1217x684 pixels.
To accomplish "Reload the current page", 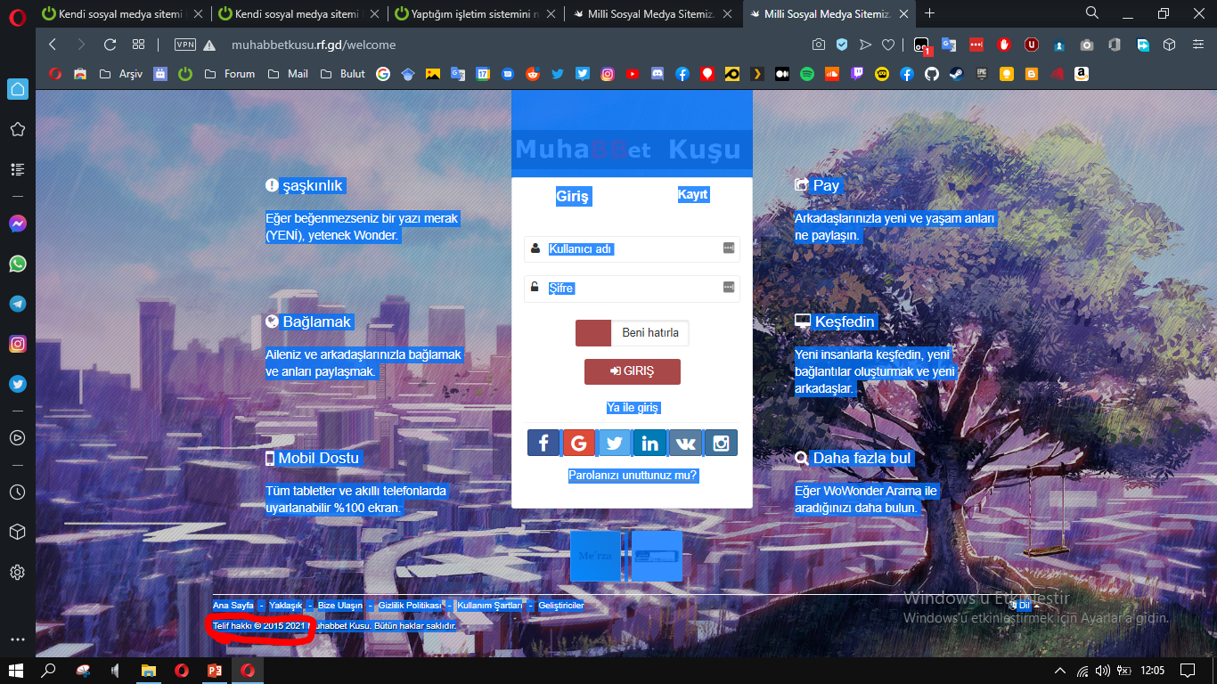I will (x=110, y=45).
